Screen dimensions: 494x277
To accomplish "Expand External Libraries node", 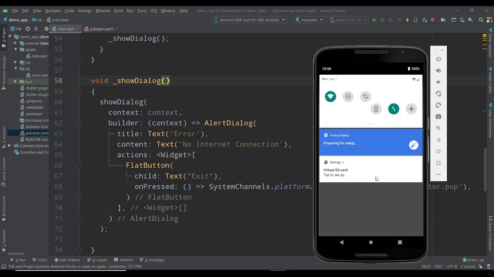I will tap(10, 146).
